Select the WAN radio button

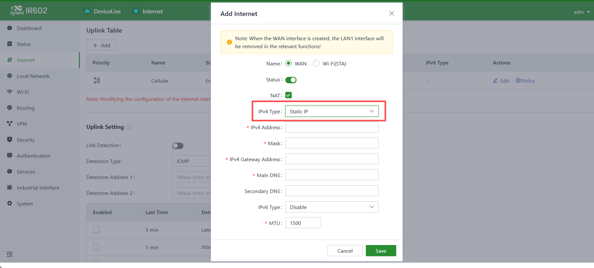pyautogui.click(x=289, y=63)
